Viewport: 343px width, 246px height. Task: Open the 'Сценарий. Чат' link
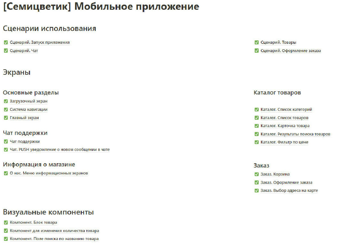click(24, 51)
